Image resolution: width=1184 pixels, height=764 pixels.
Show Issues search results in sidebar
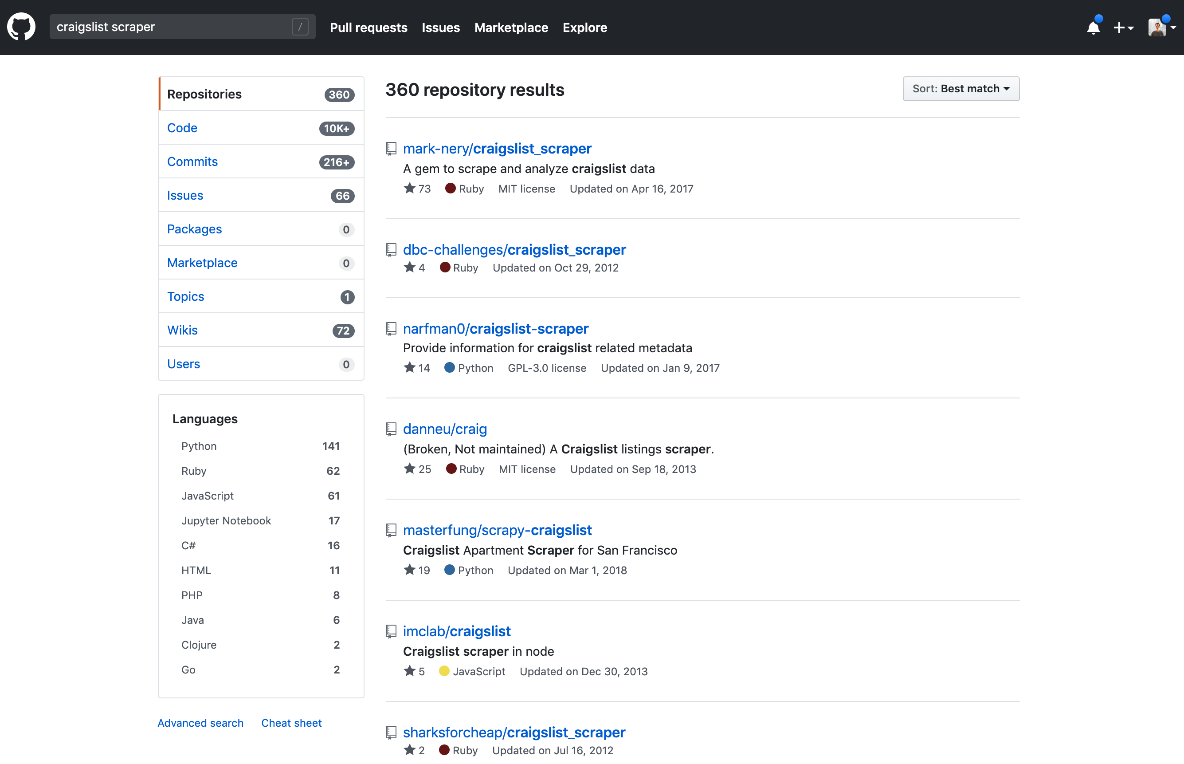point(261,195)
